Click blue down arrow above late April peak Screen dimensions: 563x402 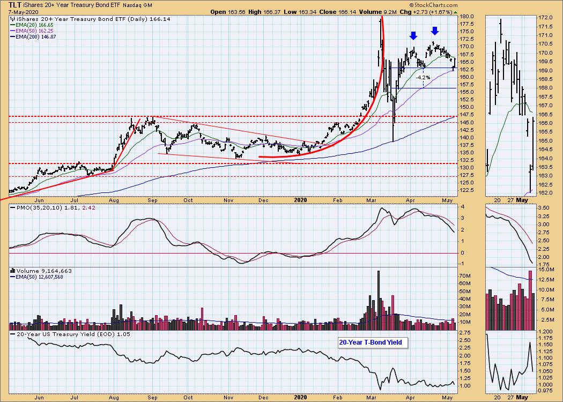click(435, 31)
